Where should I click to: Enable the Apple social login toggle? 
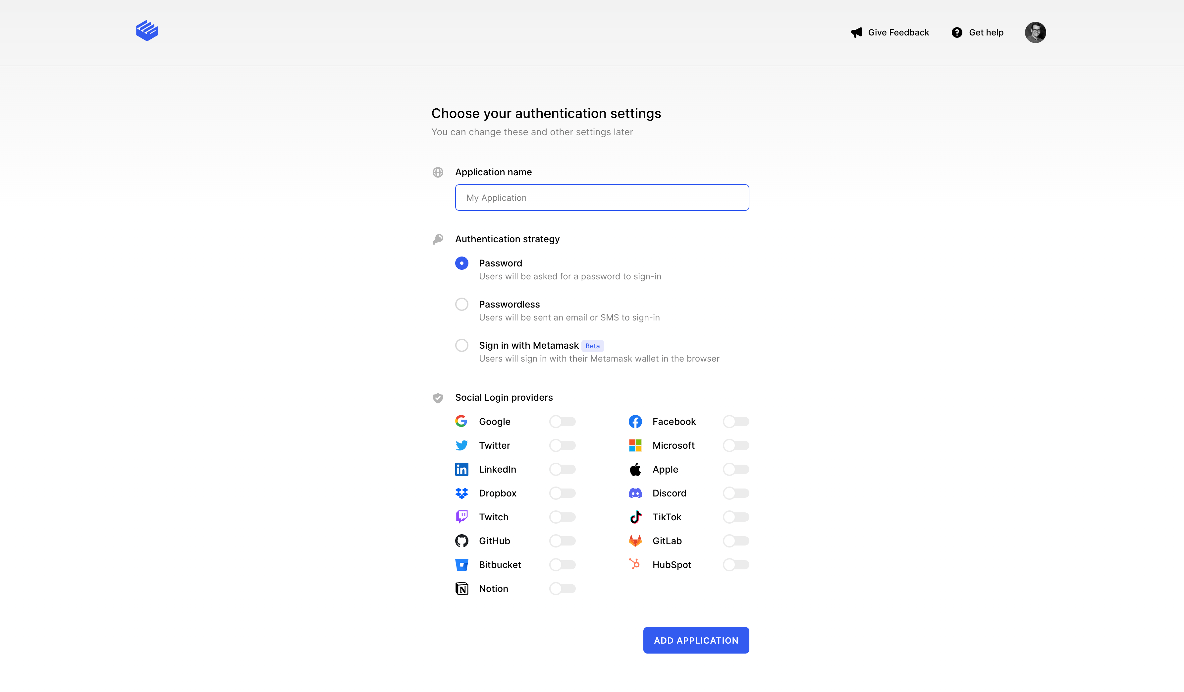pos(735,469)
